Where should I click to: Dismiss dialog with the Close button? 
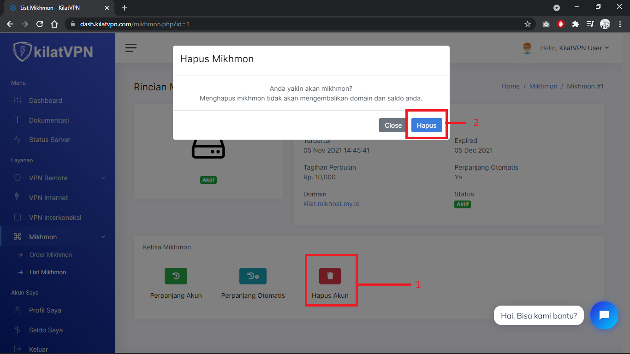click(393, 125)
